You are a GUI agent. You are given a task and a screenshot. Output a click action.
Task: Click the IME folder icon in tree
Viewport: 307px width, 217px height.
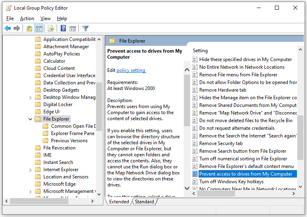coord(38,155)
